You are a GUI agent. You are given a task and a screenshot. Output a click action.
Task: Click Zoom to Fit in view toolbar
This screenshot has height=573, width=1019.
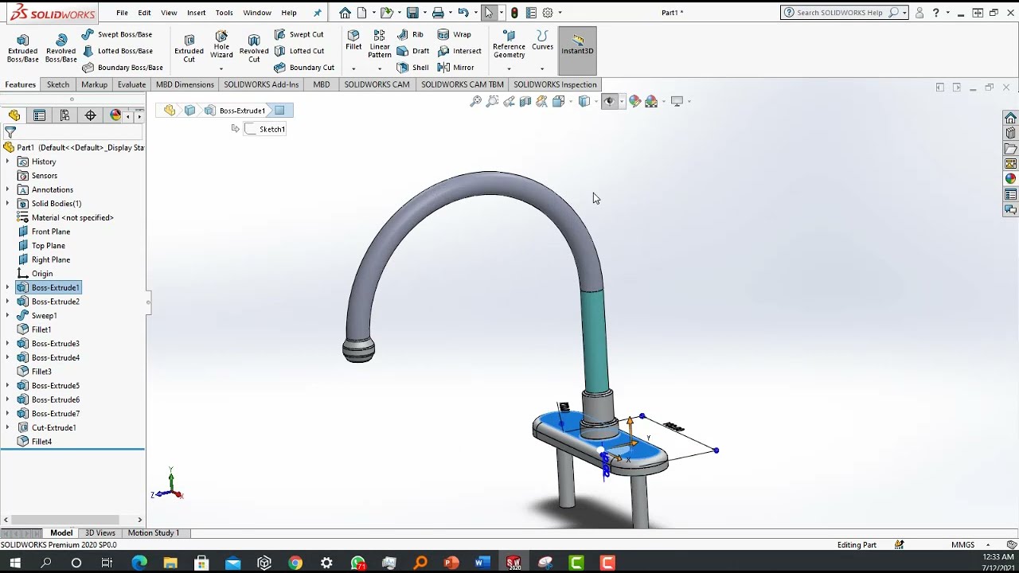(x=475, y=101)
